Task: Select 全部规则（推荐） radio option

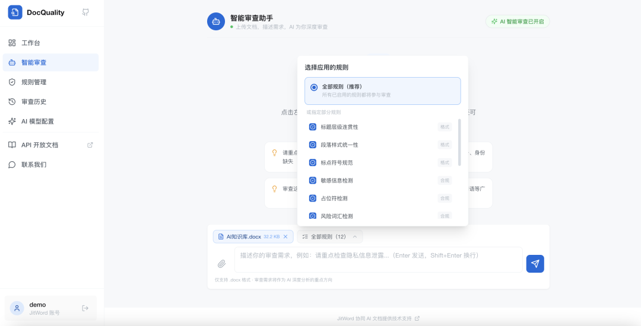Action: pyautogui.click(x=383, y=91)
